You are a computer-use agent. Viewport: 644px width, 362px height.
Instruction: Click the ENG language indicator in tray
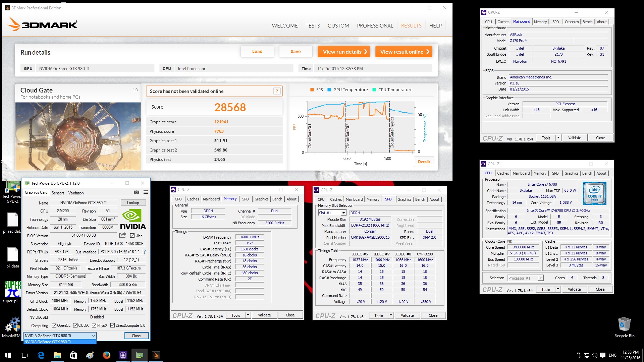pos(612,355)
